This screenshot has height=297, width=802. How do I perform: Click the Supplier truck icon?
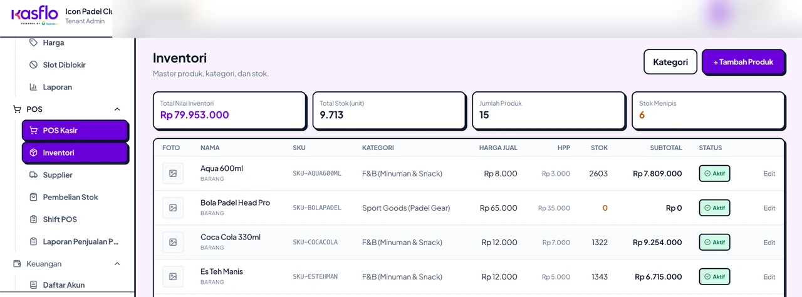pos(33,175)
